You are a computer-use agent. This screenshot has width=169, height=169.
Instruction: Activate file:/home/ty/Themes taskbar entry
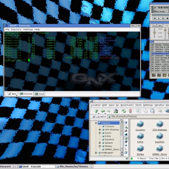[74, 166]
